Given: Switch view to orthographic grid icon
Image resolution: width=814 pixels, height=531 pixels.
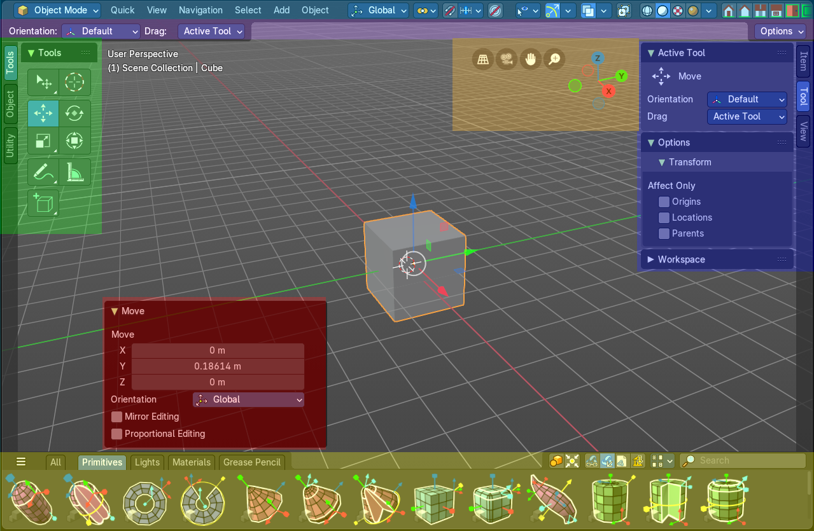Looking at the screenshot, I should tap(484, 59).
